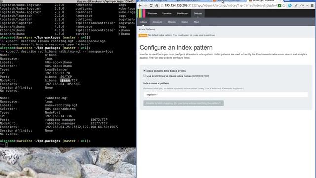
Task: Go back in the browser
Action: pyautogui.click(x=140, y=5)
